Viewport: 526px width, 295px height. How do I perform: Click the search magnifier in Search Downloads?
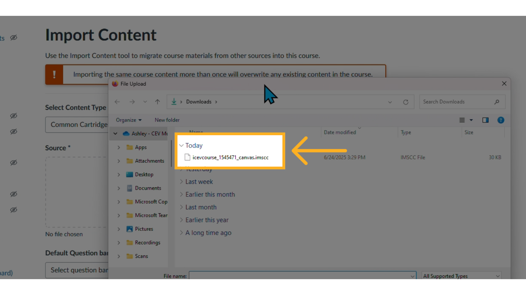click(497, 102)
